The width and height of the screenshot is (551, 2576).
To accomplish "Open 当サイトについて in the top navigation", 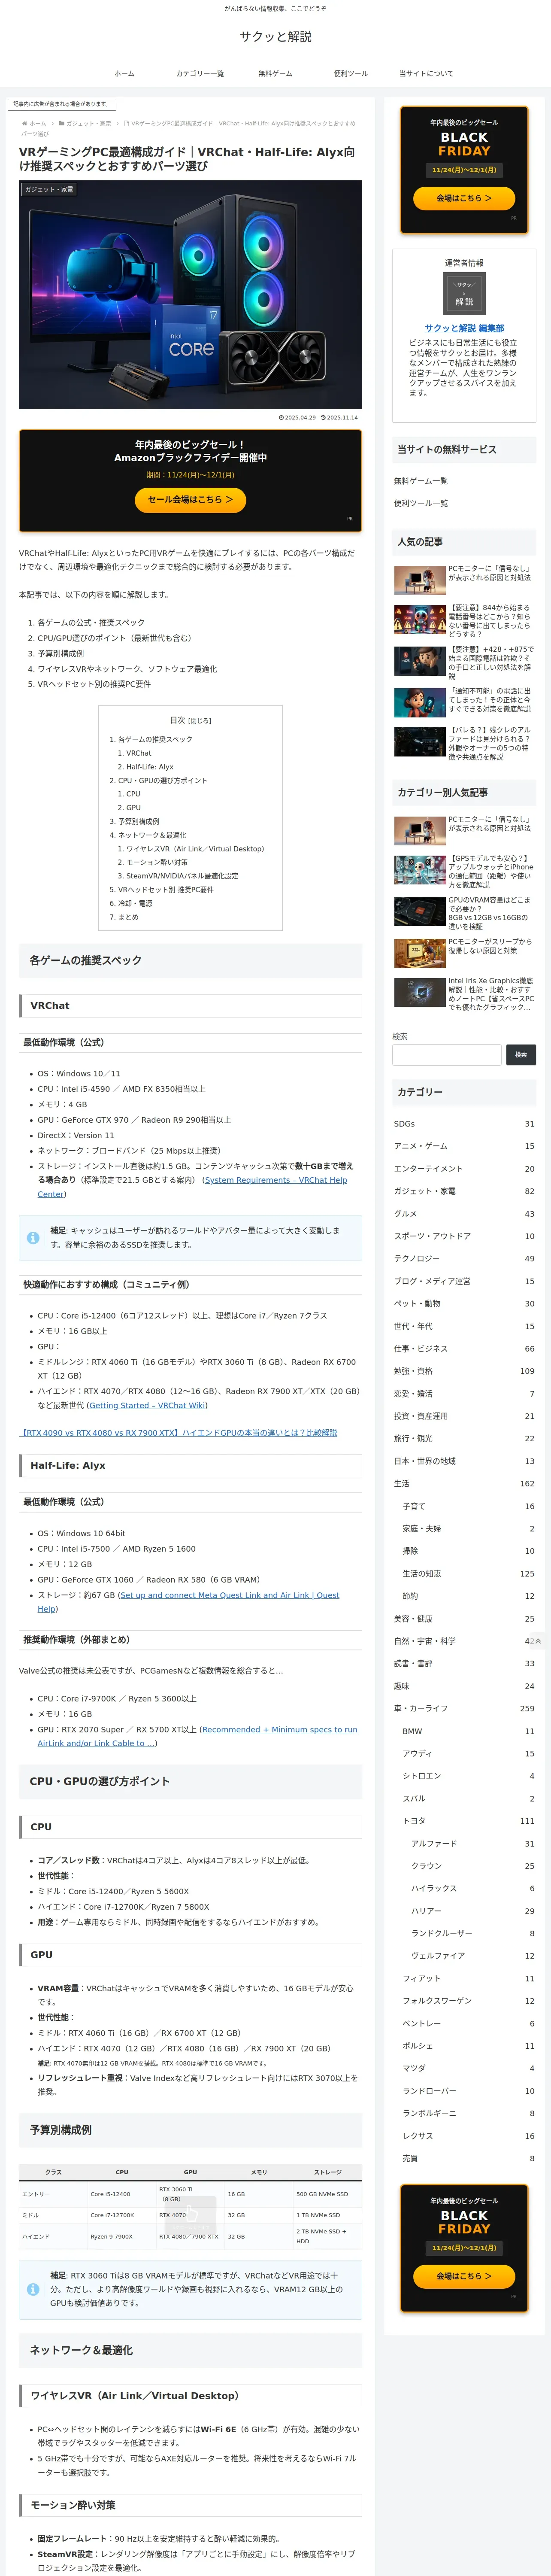I will [x=426, y=74].
